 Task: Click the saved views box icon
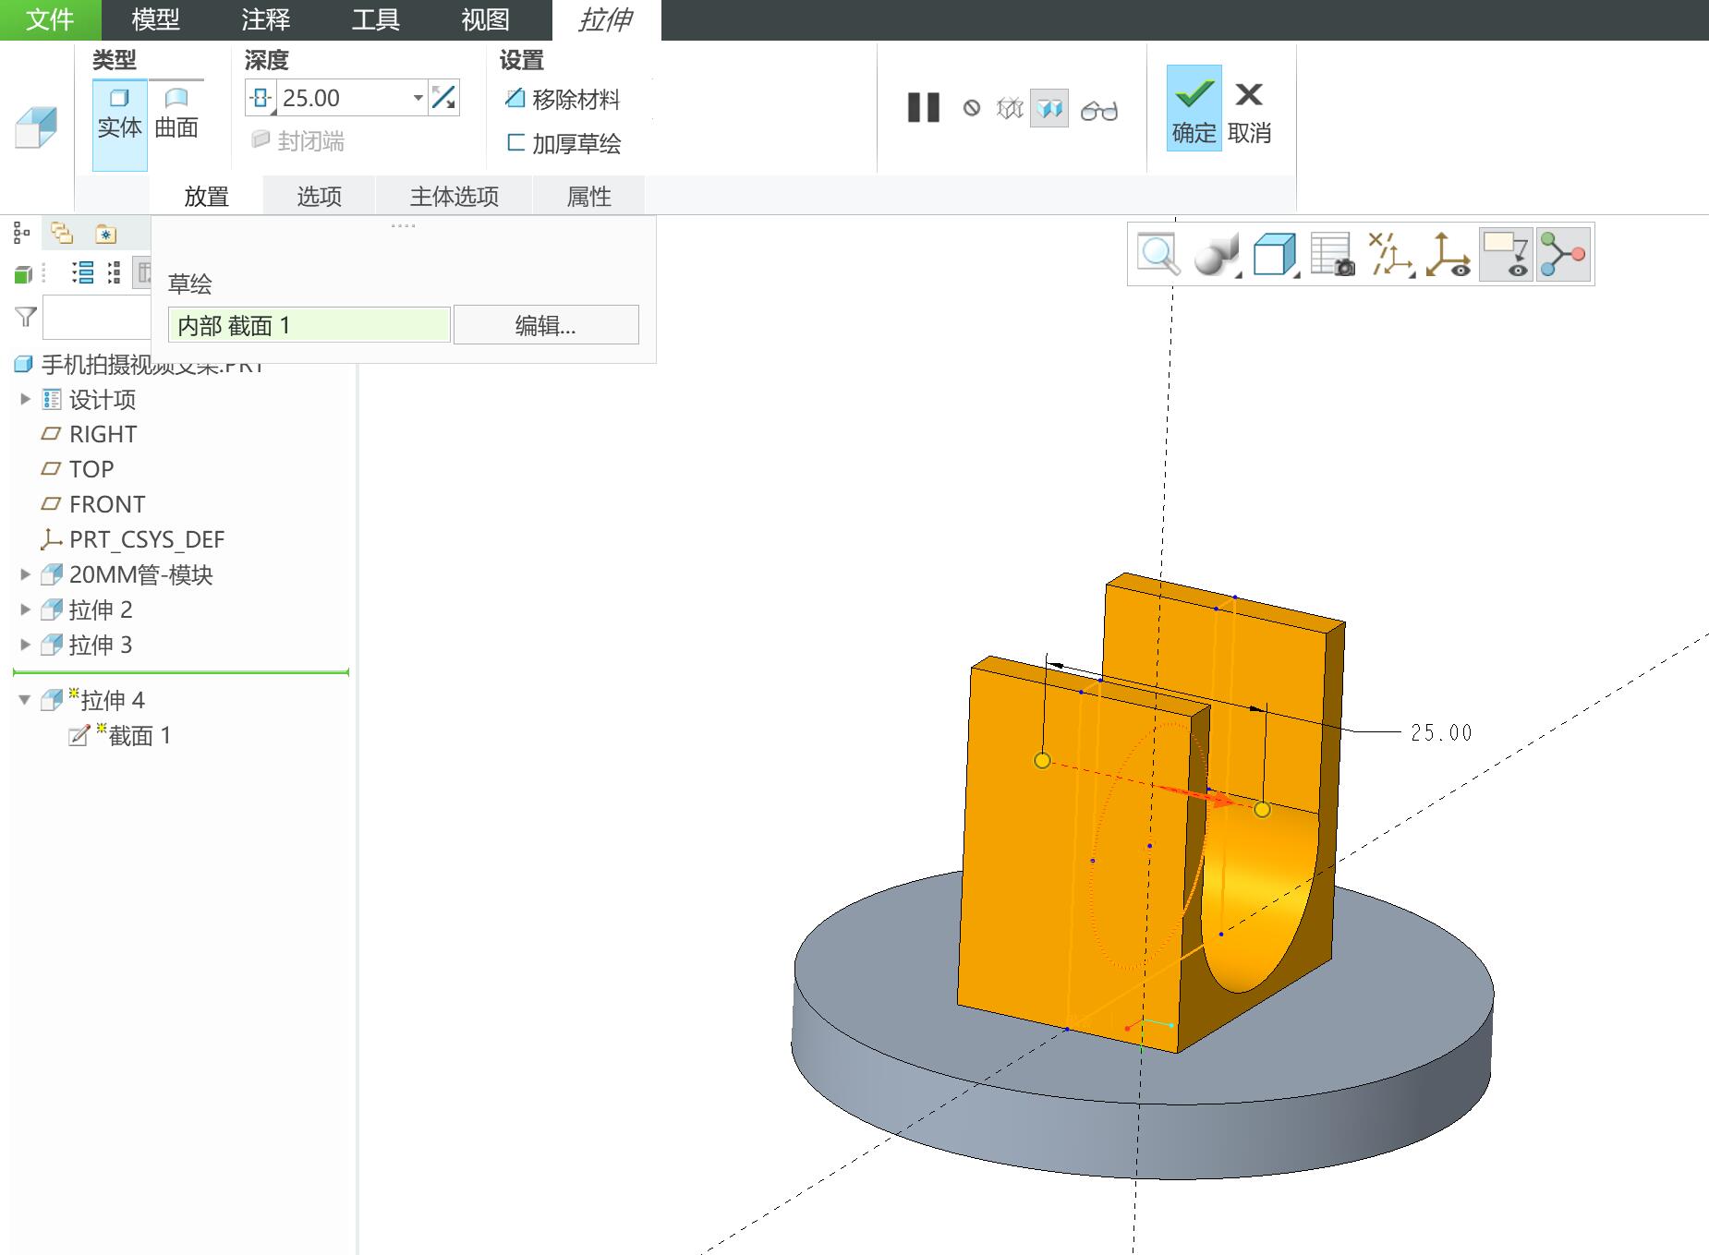point(1275,255)
